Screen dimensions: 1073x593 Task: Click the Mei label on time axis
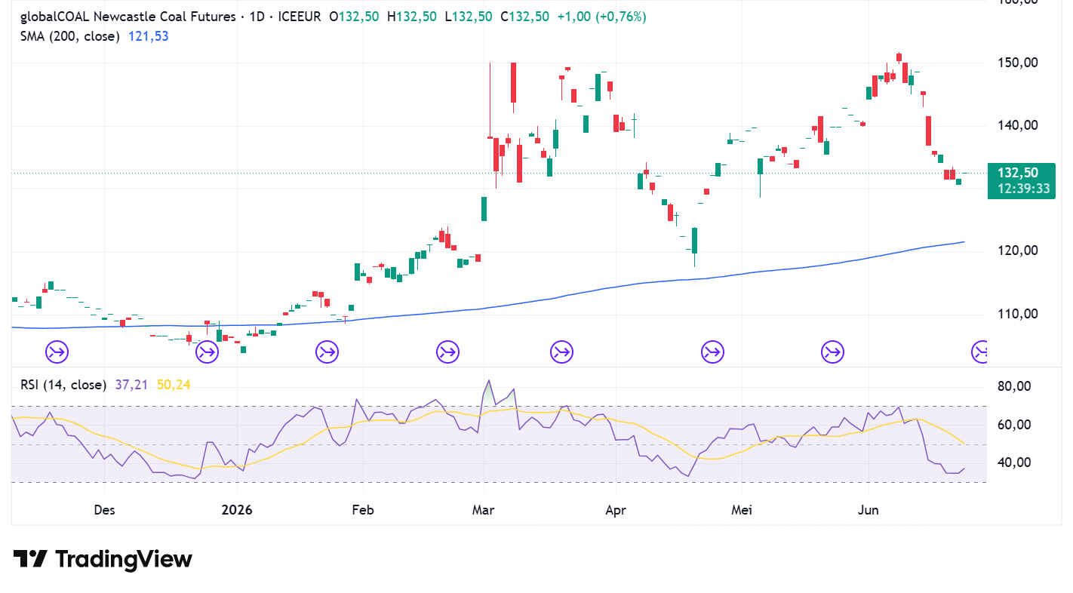point(743,510)
